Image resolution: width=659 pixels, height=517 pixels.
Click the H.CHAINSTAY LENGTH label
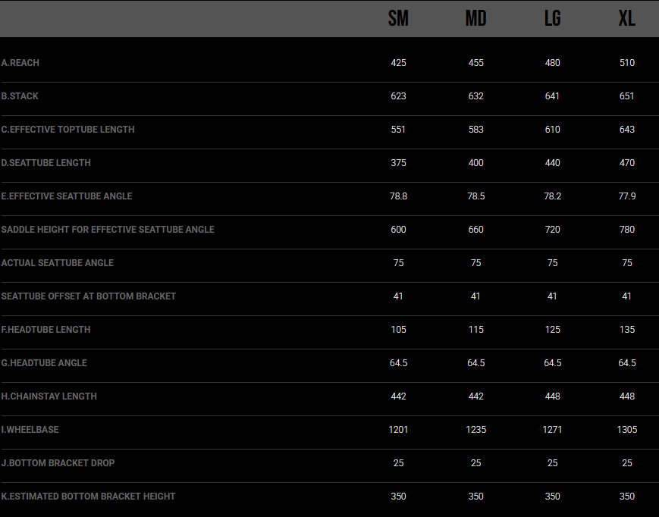[49, 396]
